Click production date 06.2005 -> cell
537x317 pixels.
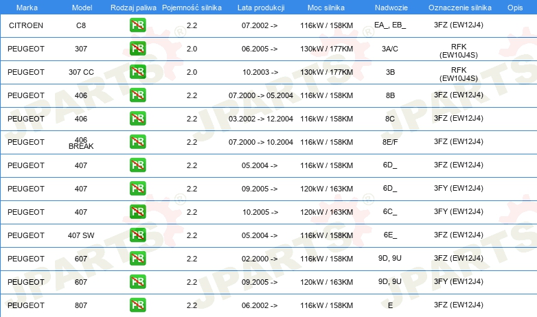click(260, 49)
